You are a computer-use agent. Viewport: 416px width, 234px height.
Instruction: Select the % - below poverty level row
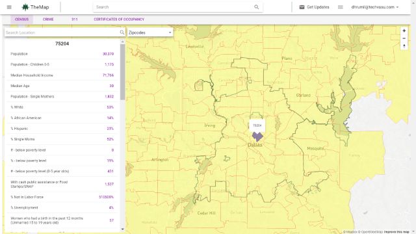pos(62,161)
